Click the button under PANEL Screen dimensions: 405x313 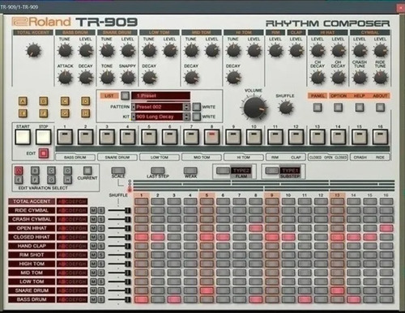(x=318, y=108)
